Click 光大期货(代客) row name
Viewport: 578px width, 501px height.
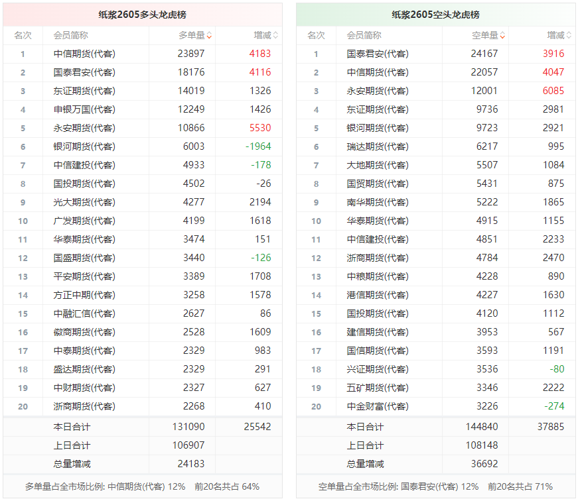click(84, 202)
